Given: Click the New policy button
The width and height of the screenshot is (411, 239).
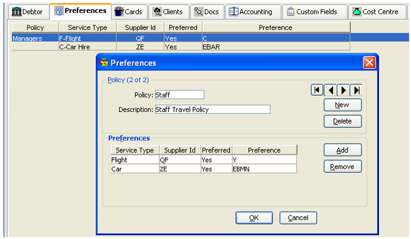Looking at the screenshot, I should (343, 105).
